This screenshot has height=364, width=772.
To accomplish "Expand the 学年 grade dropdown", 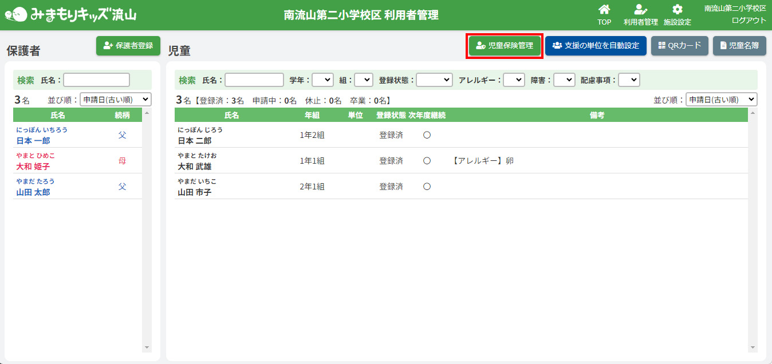I will click(x=322, y=80).
